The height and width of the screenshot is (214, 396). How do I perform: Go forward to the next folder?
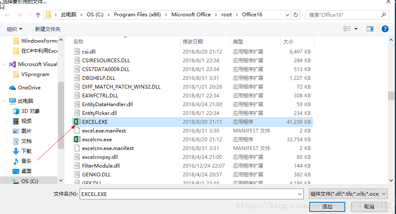click(19, 15)
